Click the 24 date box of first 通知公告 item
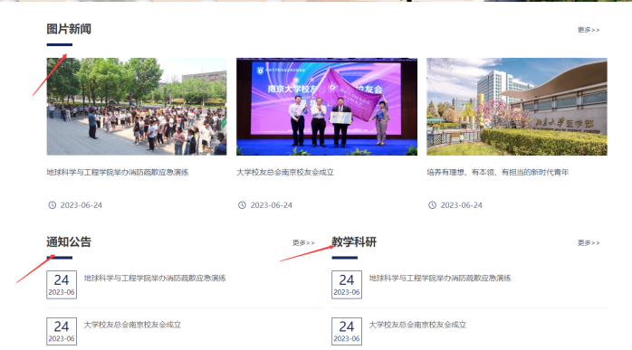The height and width of the screenshot is (350, 632). click(62, 285)
